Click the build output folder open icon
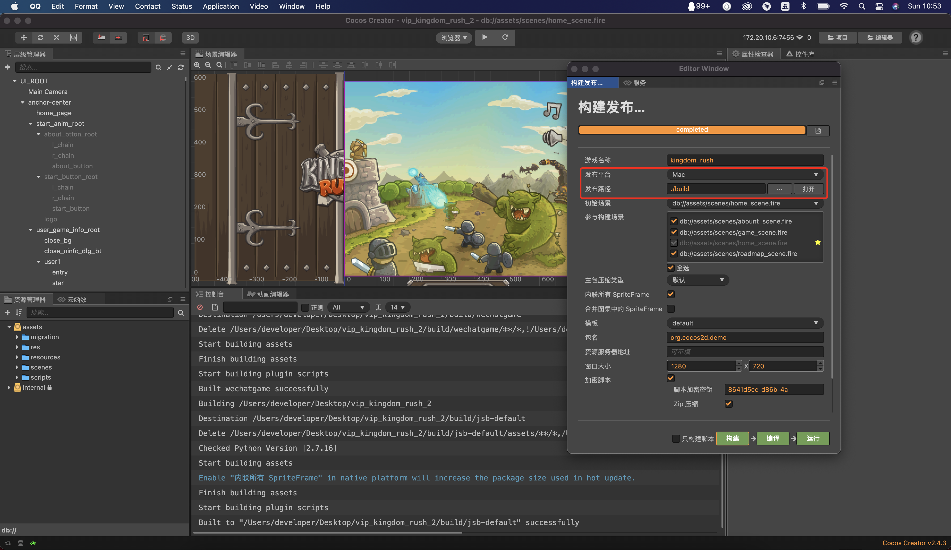The image size is (951, 550). tap(809, 188)
